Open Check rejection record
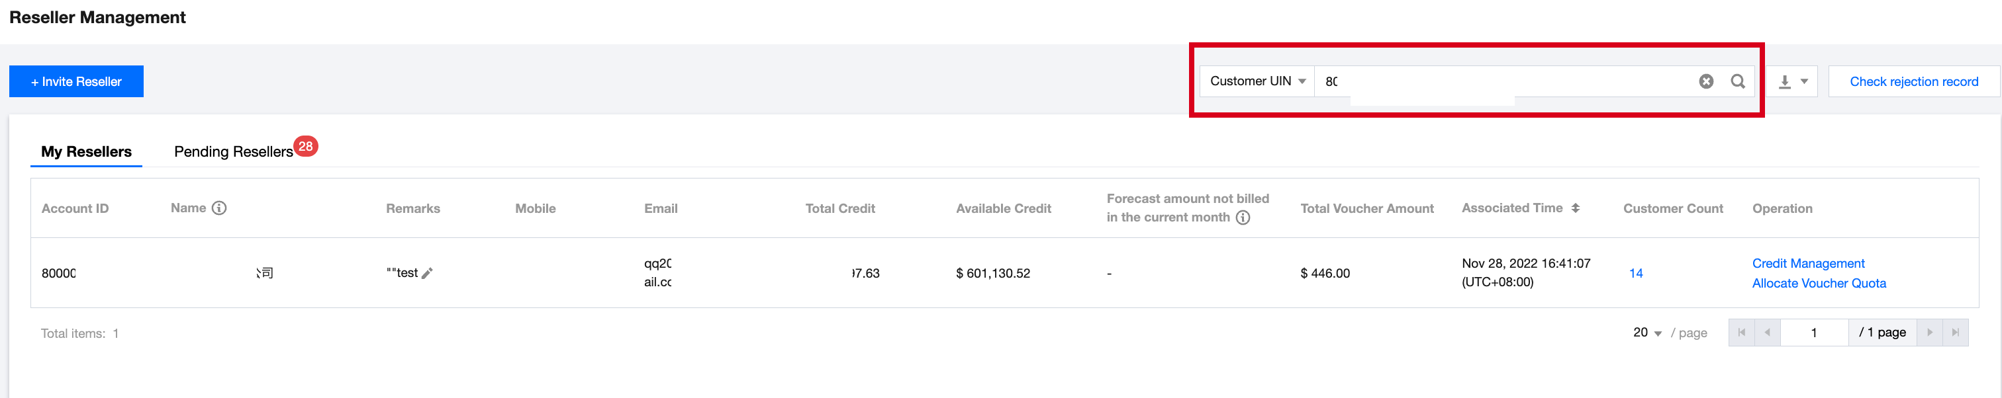 tap(1913, 81)
